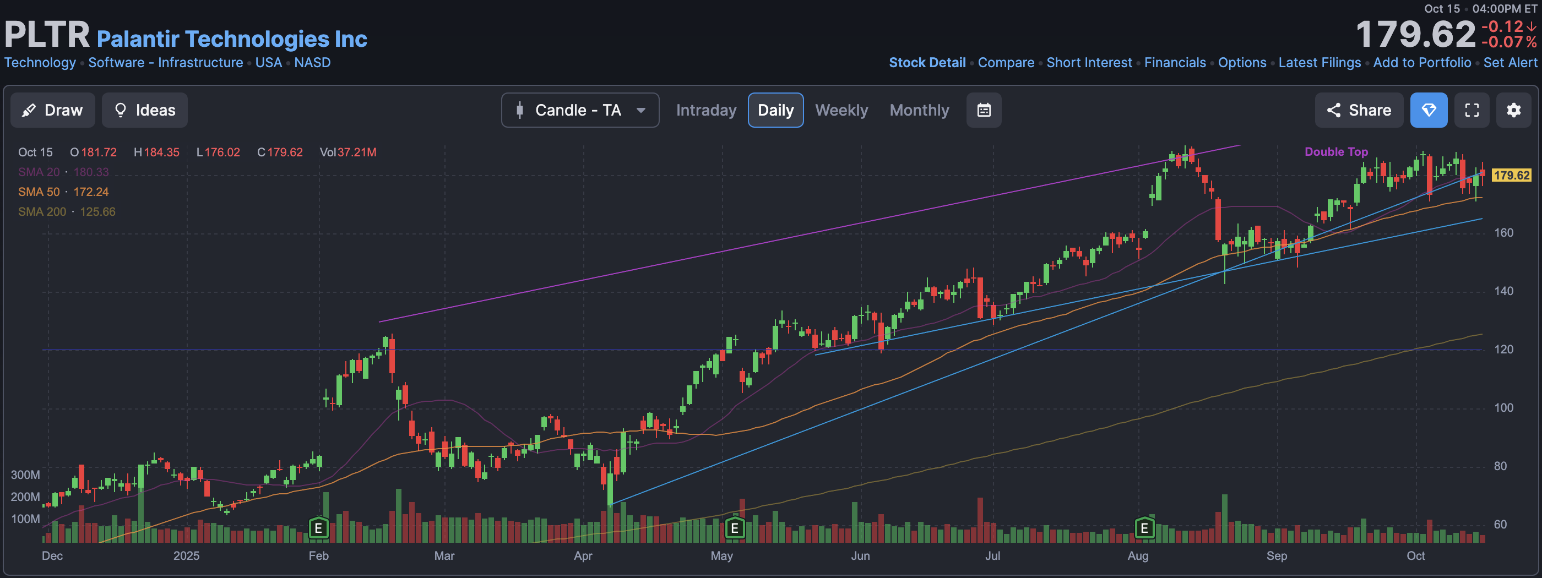Screen dimensions: 1542x578
Task: Click the Share button
Action: 1358,110
